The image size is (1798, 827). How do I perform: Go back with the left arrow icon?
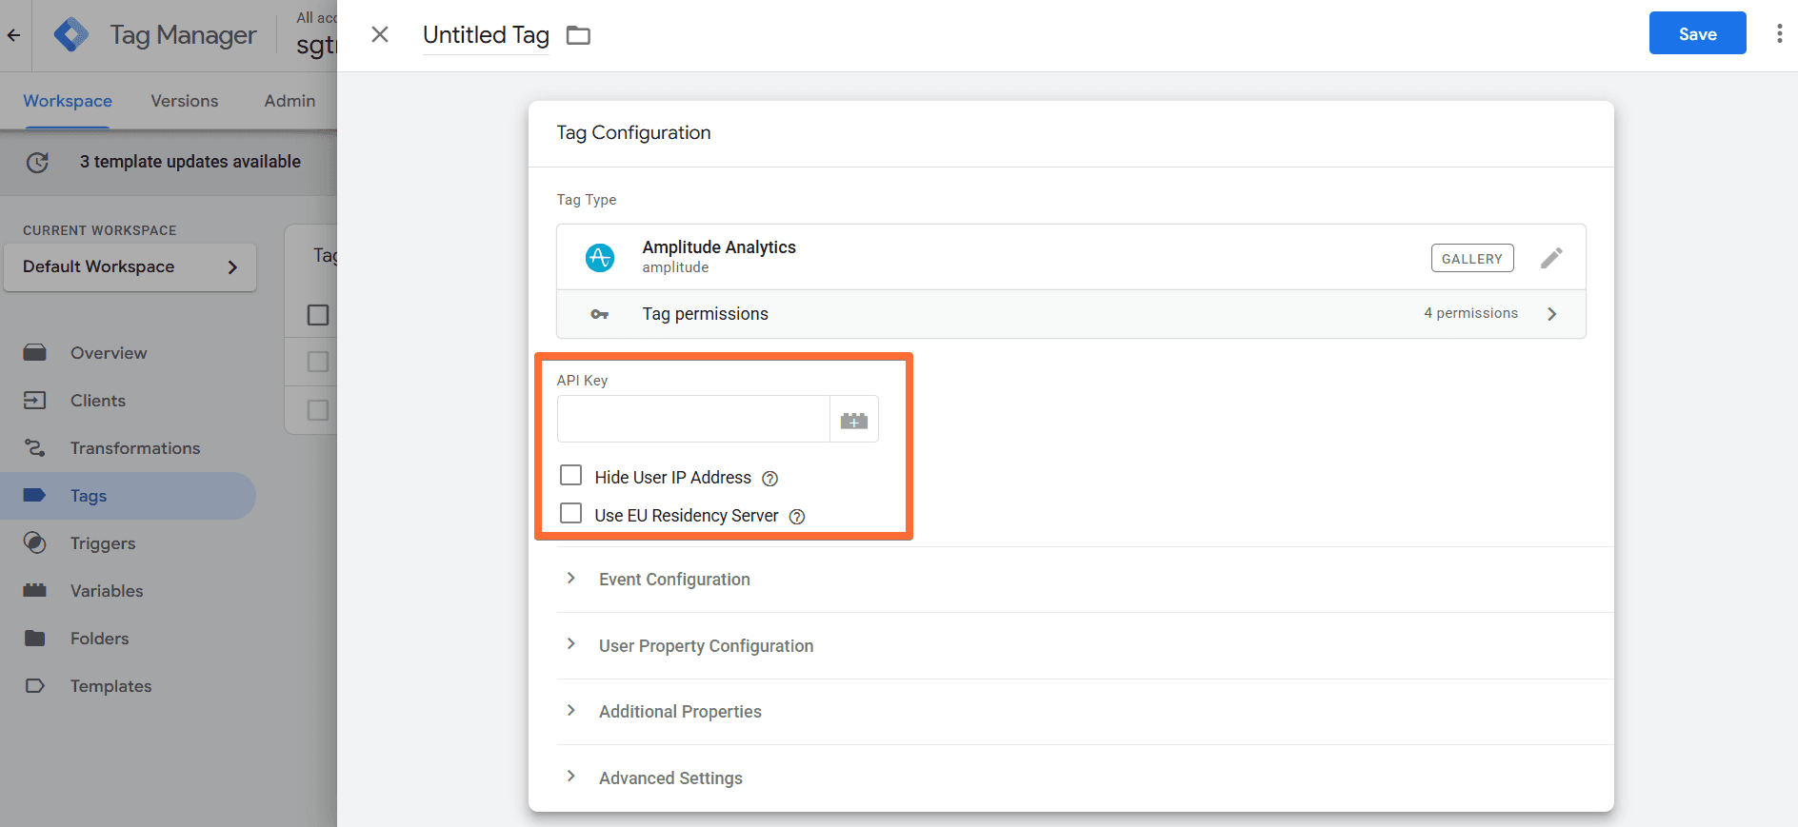point(14,35)
